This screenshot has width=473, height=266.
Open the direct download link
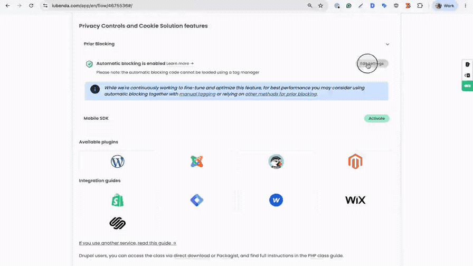tap(192, 256)
